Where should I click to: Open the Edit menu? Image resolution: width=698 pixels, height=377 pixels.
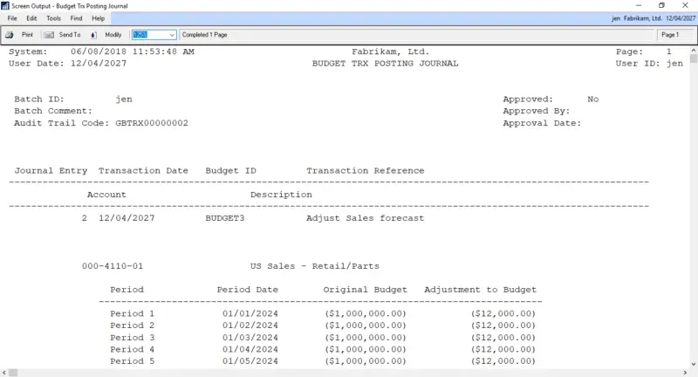[x=31, y=18]
